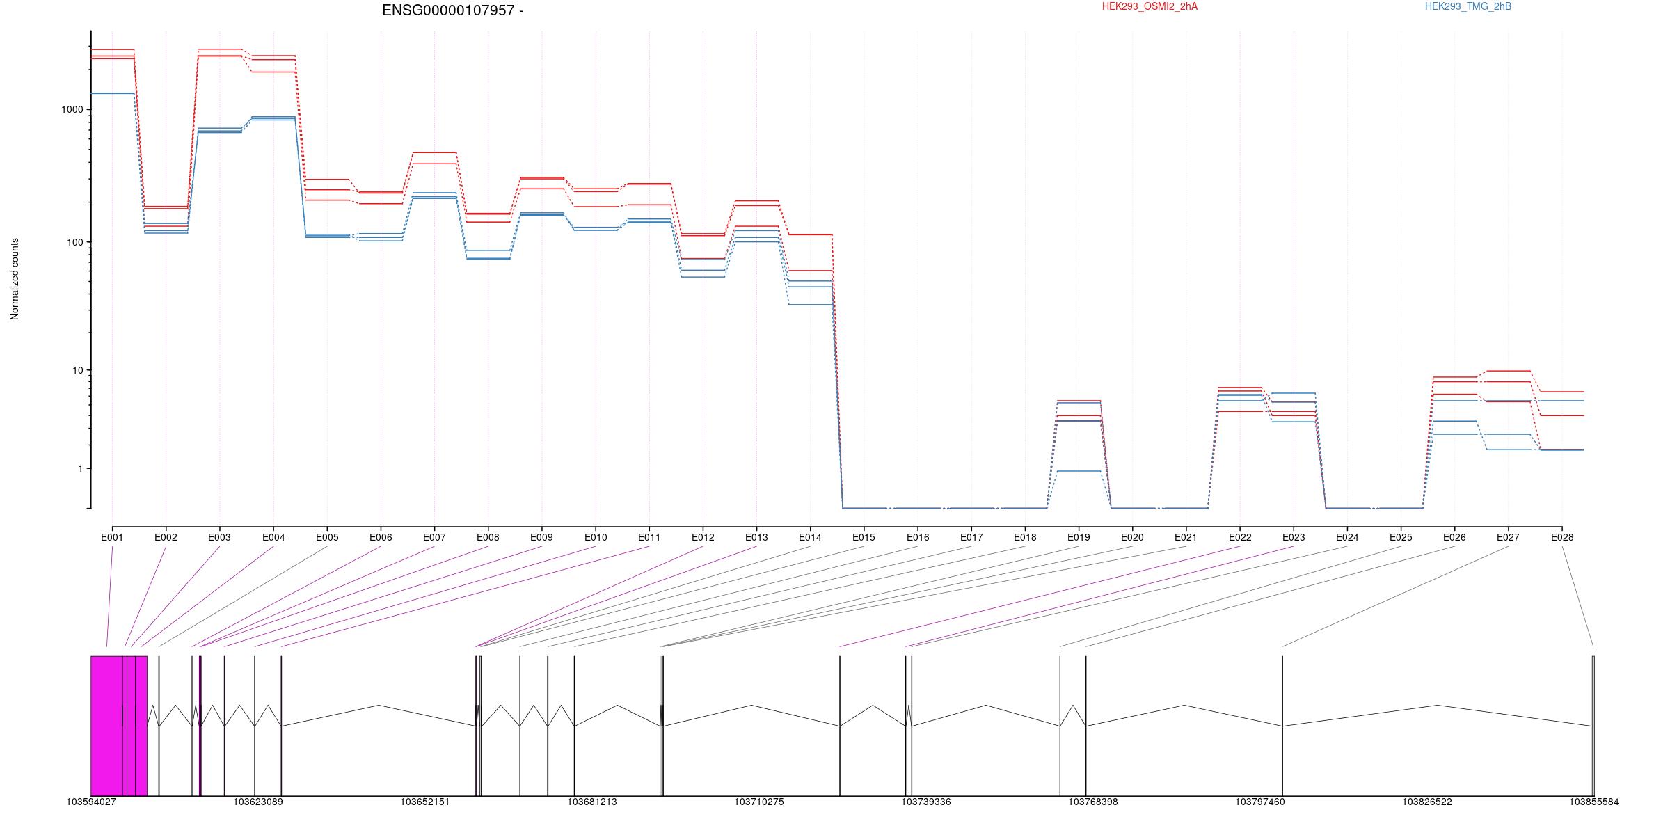The height and width of the screenshot is (835, 1670).
Task: Click exon label E018
Action: point(1025,537)
